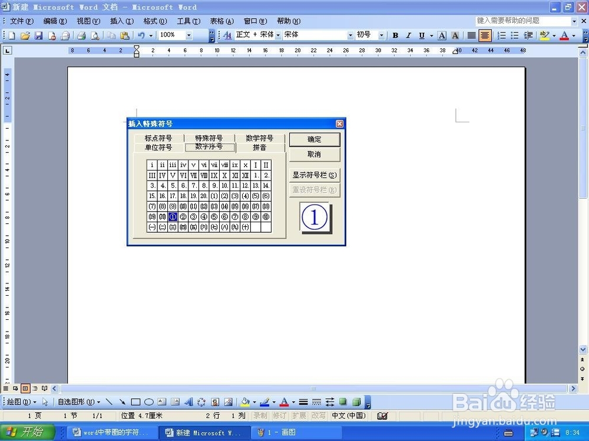Image resolution: width=589 pixels, height=441 pixels.
Task: Toggle Bold formatting
Action: [395, 36]
